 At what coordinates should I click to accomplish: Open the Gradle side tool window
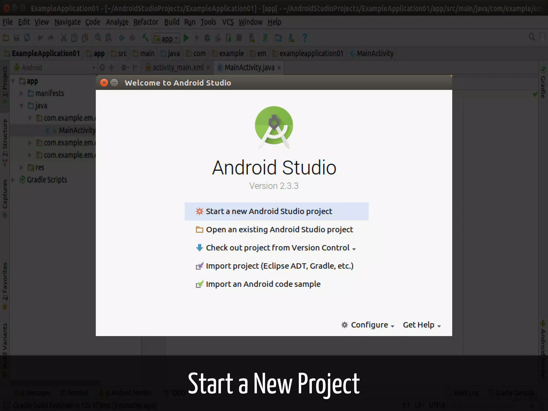pos(543,82)
